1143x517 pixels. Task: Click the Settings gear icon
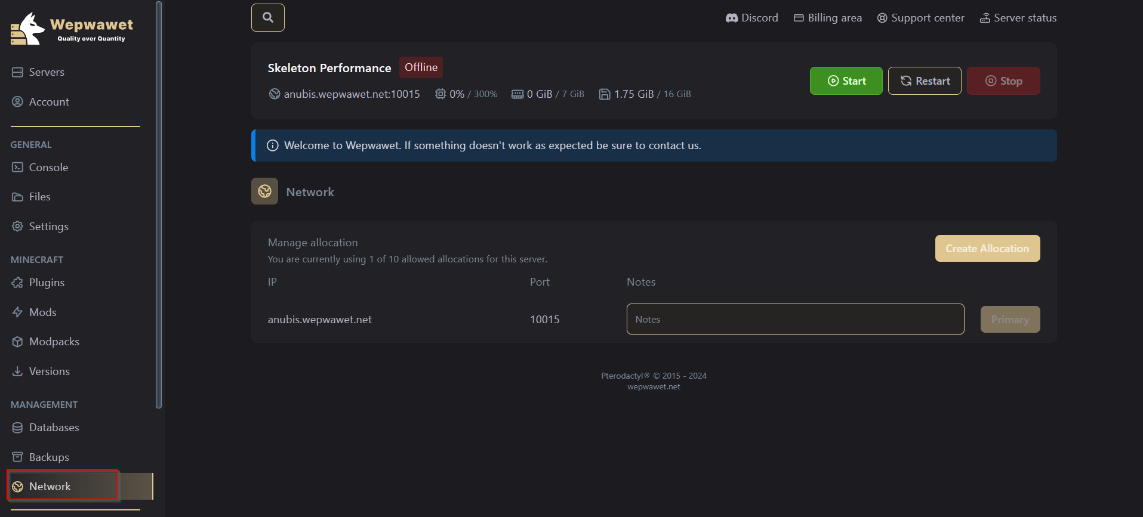[x=17, y=226]
